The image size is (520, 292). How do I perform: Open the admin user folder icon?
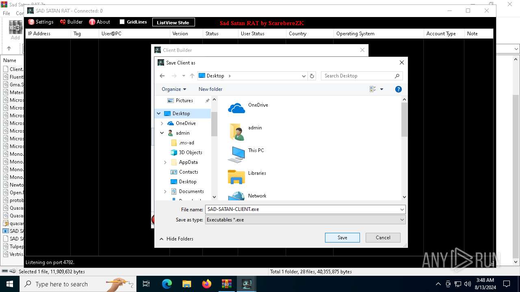coord(236,132)
